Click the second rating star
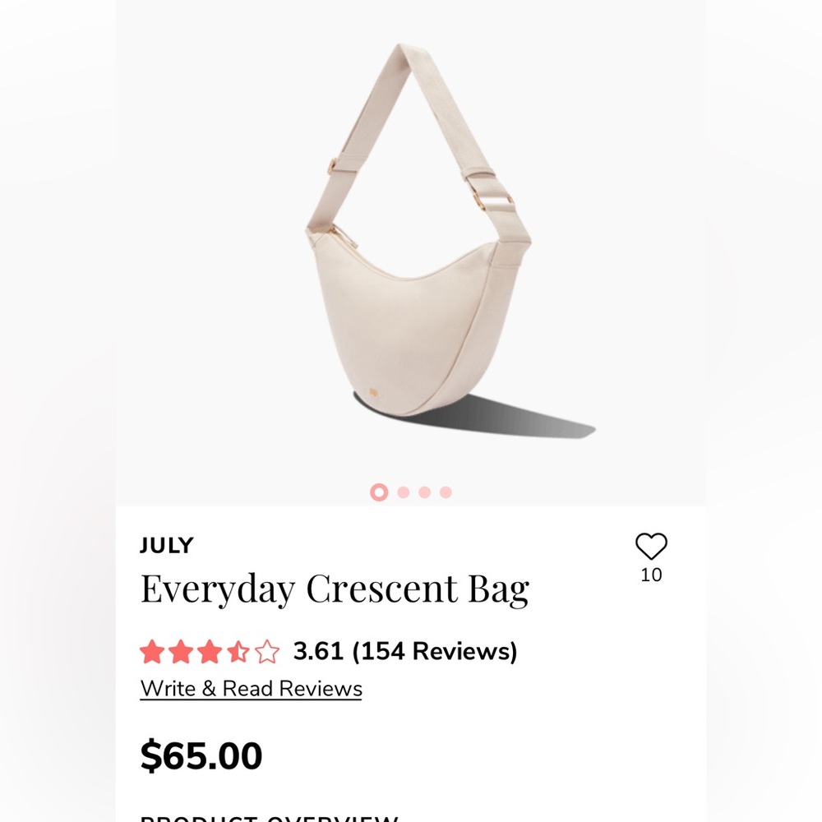The width and height of the screenshot is (822, 822). [182, 650]
